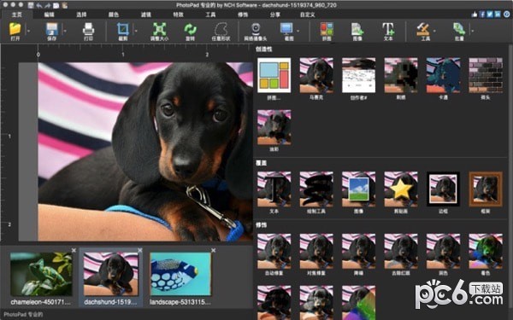Select the chameleon image thumbnail

(x=41, y=274)
